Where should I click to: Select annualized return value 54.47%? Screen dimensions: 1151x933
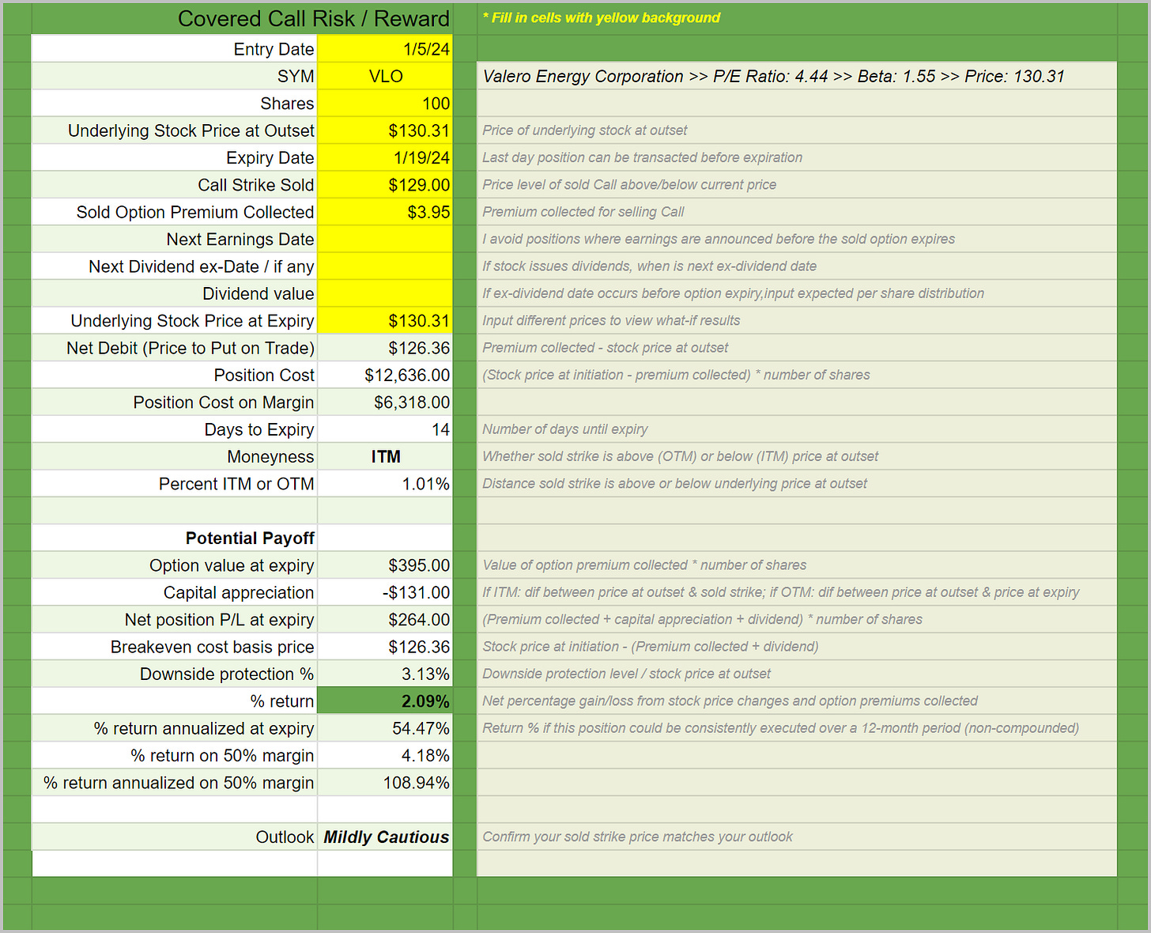point(385,728)
